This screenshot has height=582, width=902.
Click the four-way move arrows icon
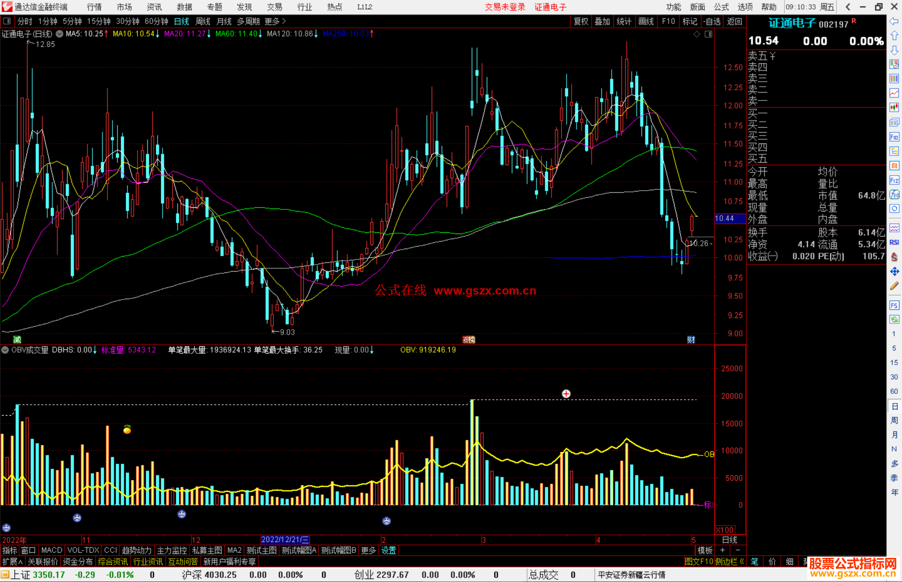click(x=894, y=272)
